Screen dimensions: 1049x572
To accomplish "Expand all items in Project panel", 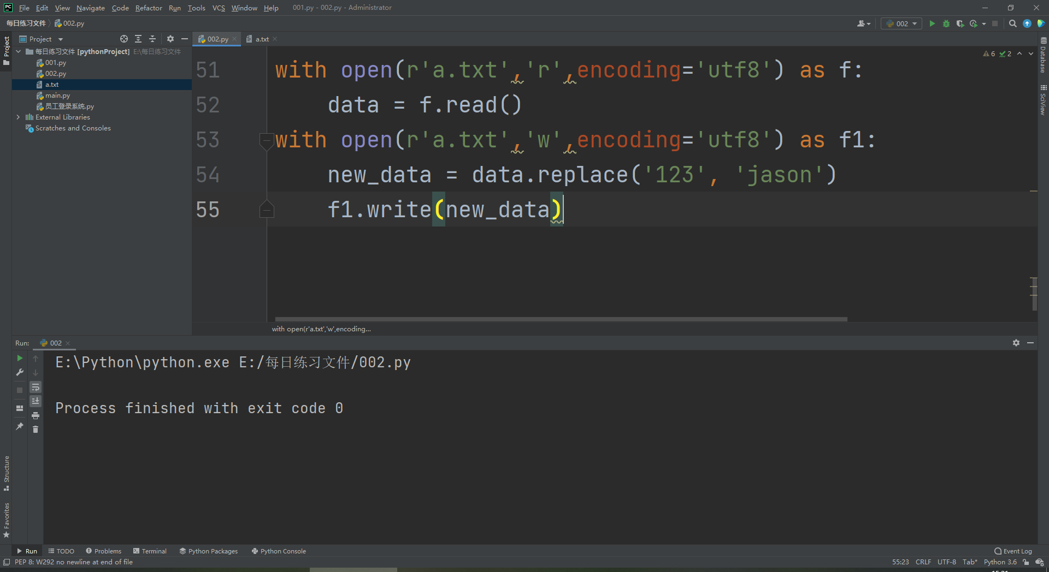I will 138,39.
